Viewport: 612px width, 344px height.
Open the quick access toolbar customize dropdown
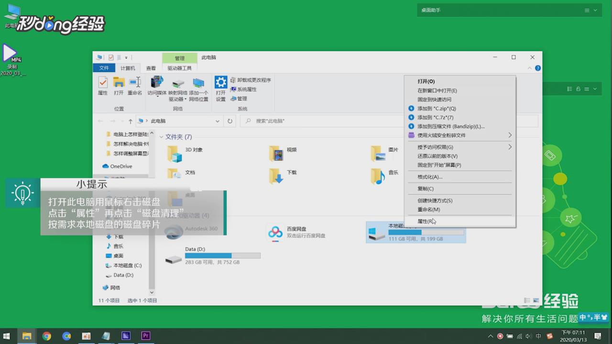click(x=127, y=57)
